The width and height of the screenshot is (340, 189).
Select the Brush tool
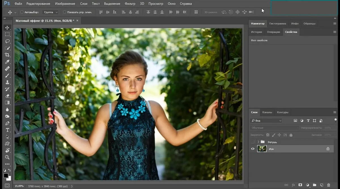click(x=7, y=75)
